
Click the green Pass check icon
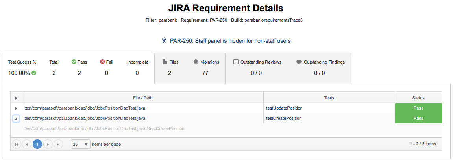coord(74,62)
